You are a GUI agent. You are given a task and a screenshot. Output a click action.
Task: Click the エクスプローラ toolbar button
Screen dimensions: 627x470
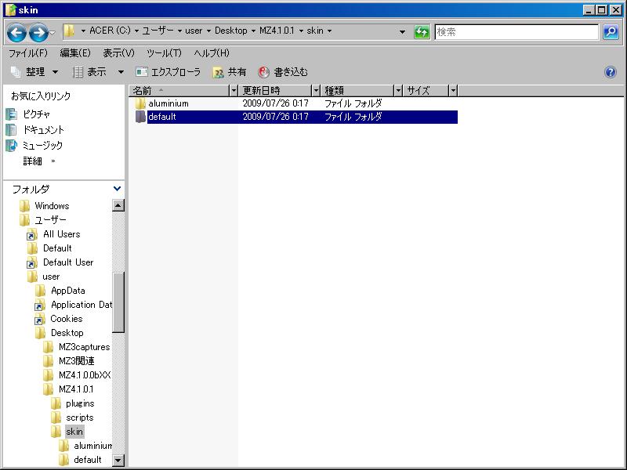pos(169,72)
